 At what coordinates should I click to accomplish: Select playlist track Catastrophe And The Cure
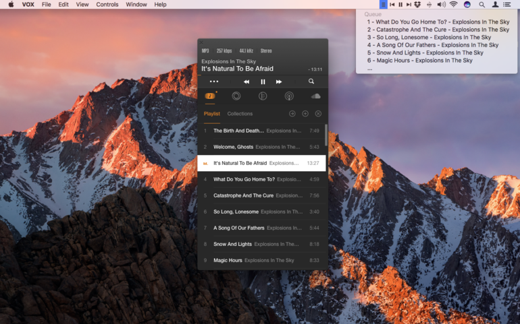coord(261,195)
